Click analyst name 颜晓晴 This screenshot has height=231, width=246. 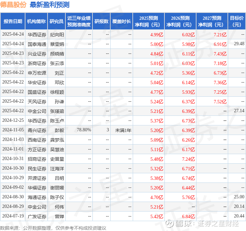(x=57, y=54)
